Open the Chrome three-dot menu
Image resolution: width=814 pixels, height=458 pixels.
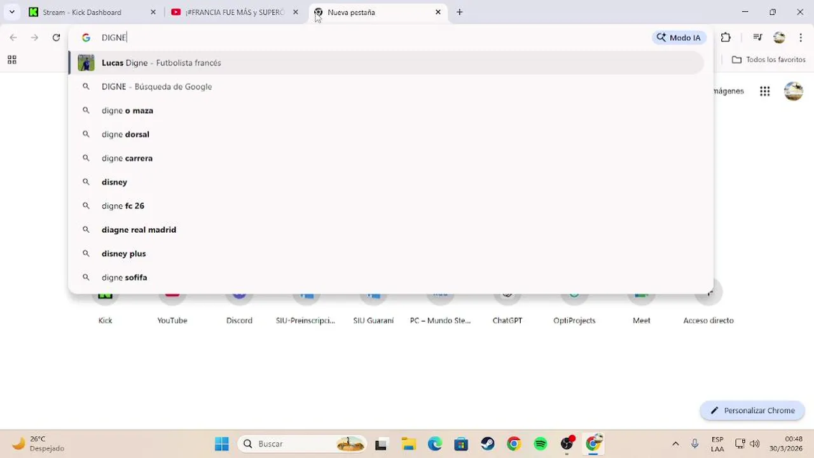click(x=801, y=38)
